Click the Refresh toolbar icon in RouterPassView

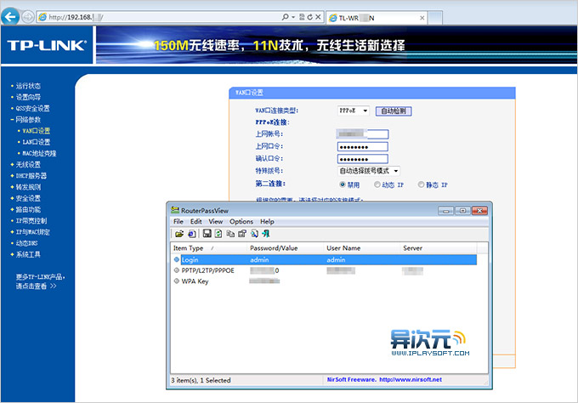[x=218, y=233]
